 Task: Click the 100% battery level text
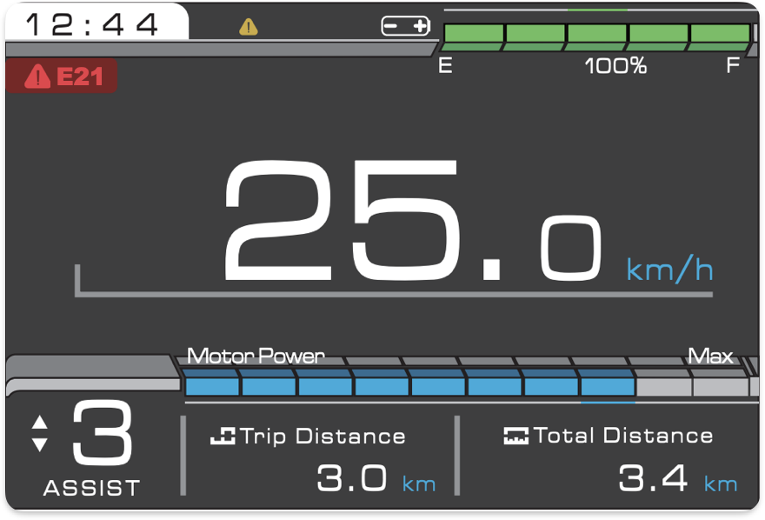point(615,65)
